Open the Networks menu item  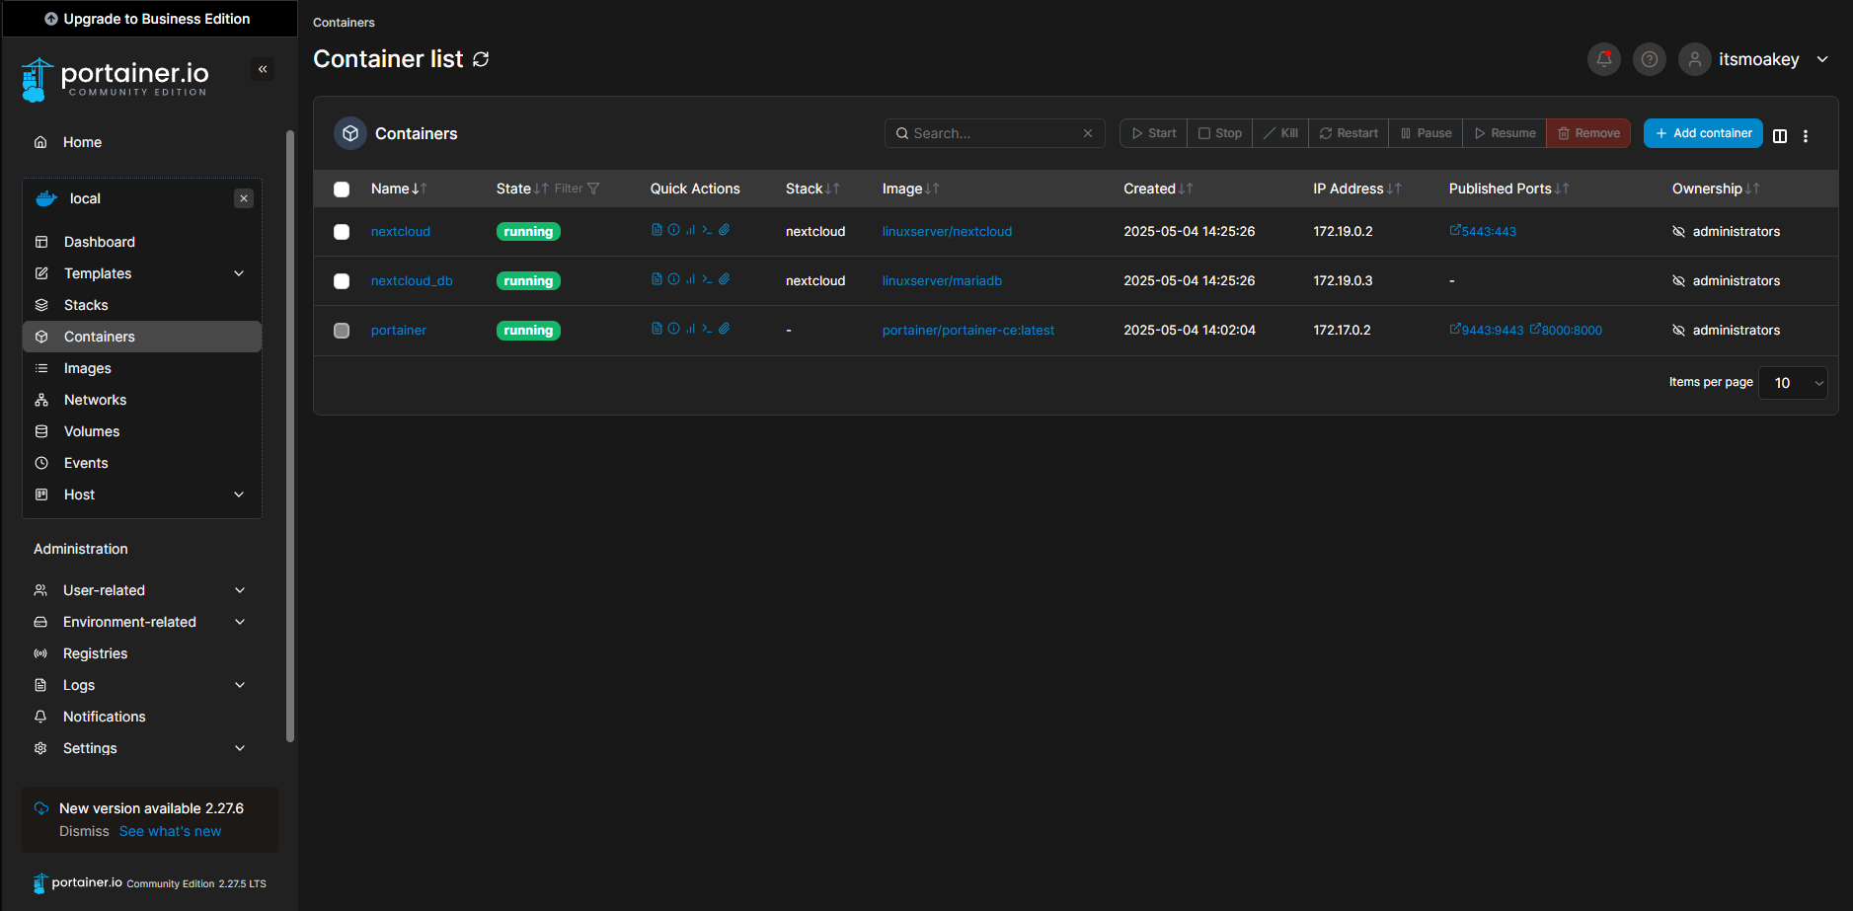[x=95, y=400]
